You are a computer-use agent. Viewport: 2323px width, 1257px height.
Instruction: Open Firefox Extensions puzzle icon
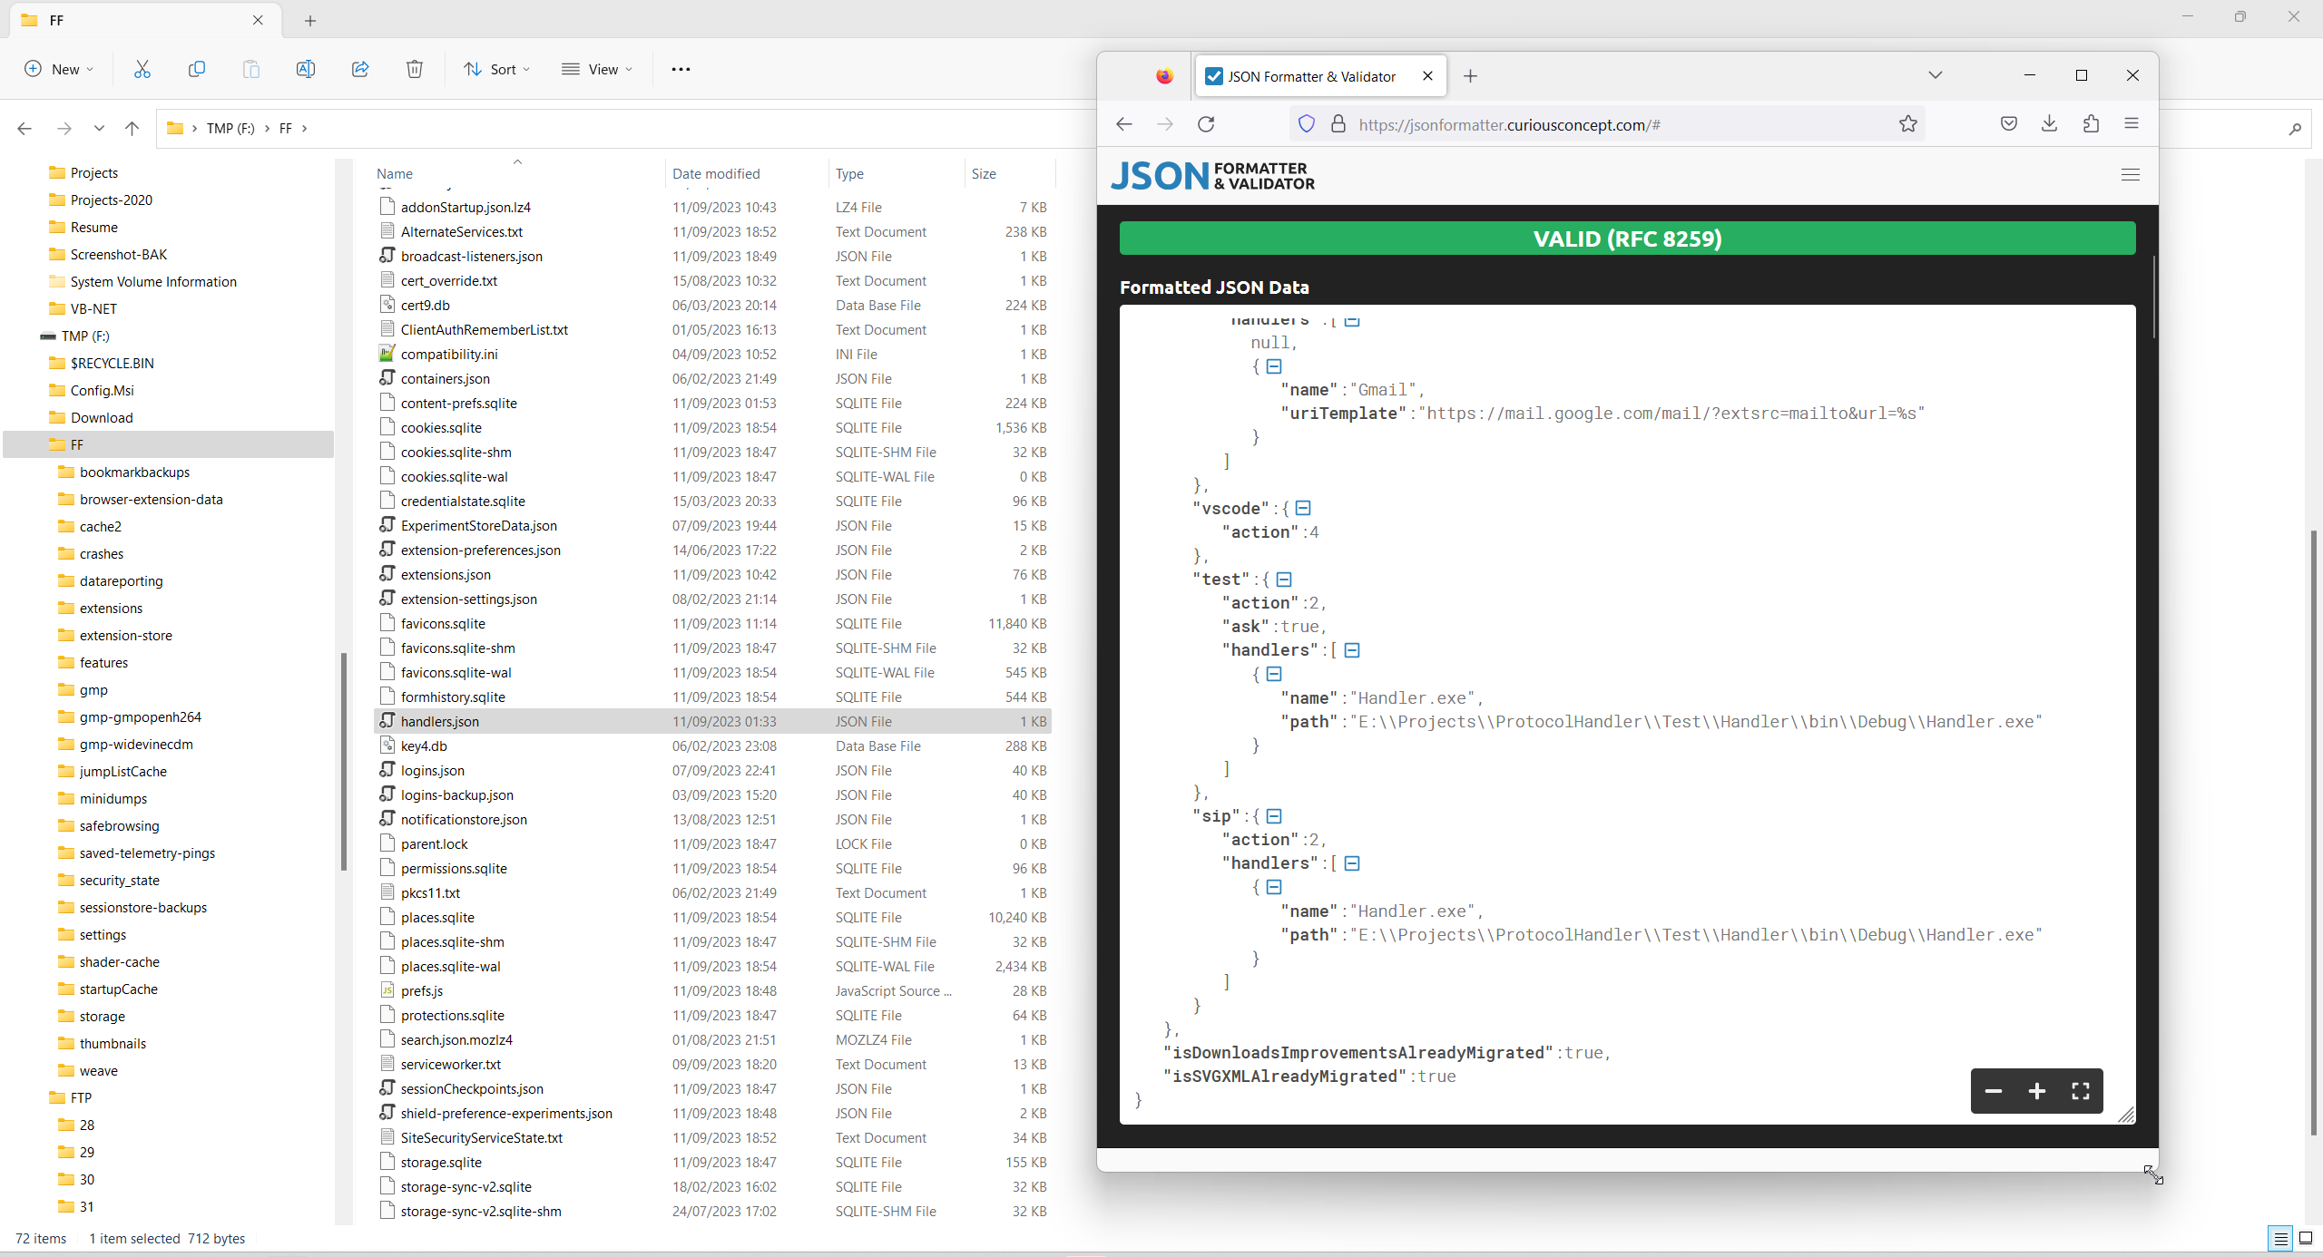point(2091,124)
